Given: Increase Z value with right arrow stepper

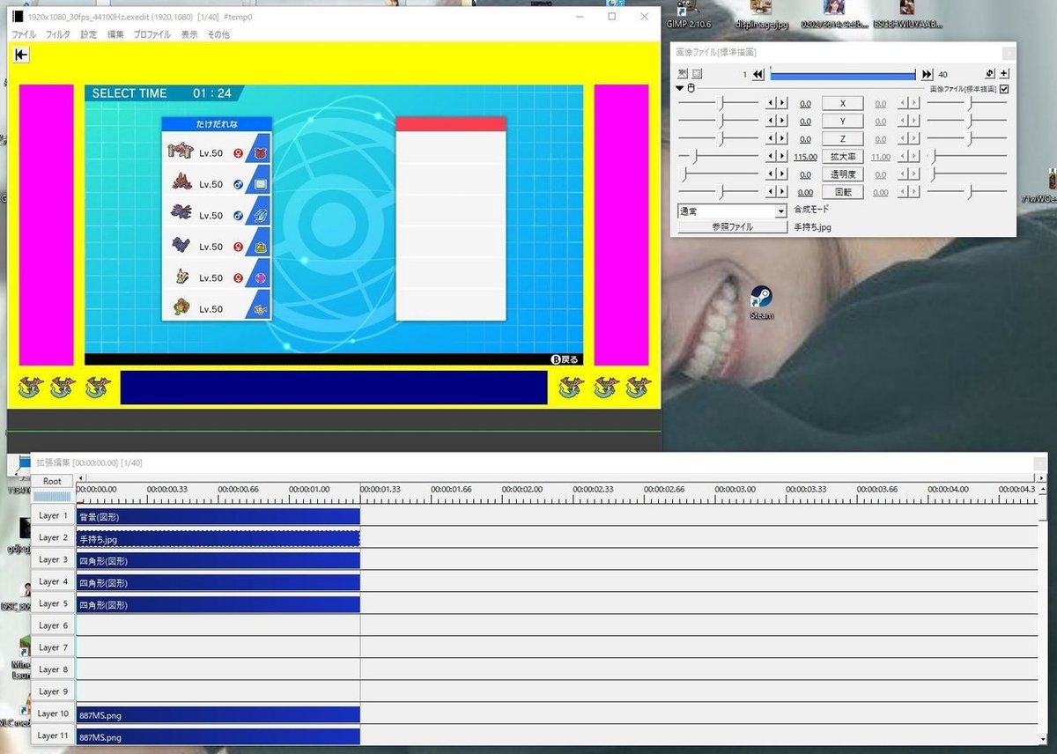Looking at the screenshot, I should point(781,139).
